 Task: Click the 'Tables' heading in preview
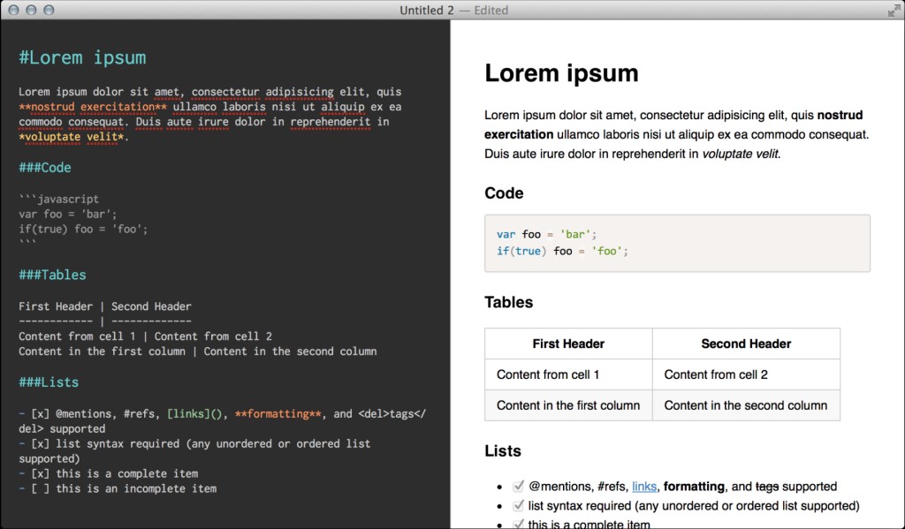(508, 302)
